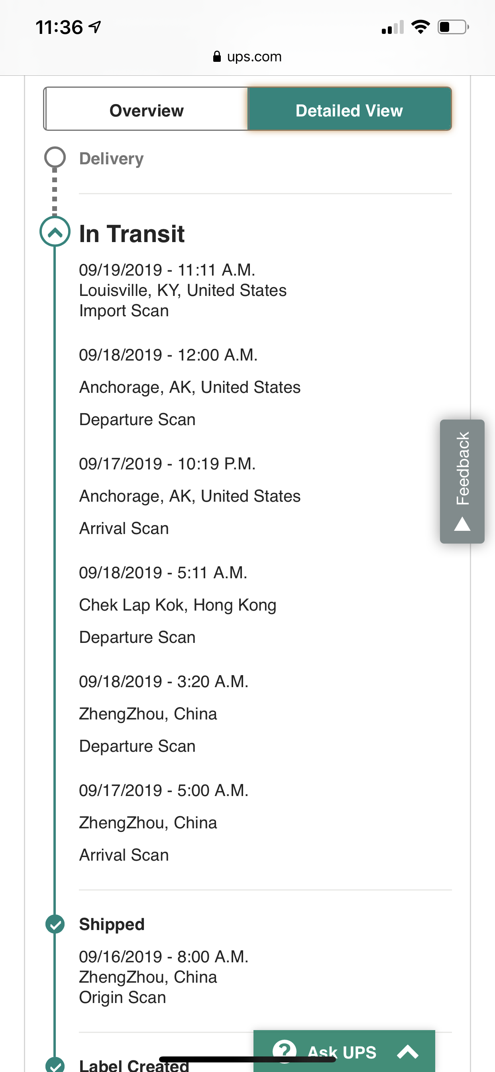Tap the Label Created checkmark icon
The width and height of the screenshot is (495, 1072).
(x=55, y=1064)
